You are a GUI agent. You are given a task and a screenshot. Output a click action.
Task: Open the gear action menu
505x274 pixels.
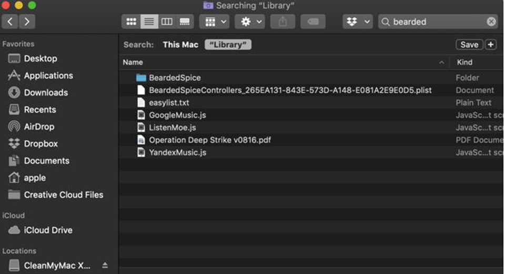[x=250, y=22]
